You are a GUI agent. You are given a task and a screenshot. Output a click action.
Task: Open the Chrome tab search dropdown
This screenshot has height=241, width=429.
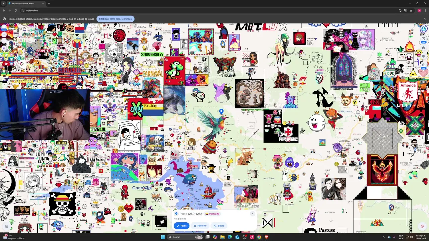[x=4, y=3]
